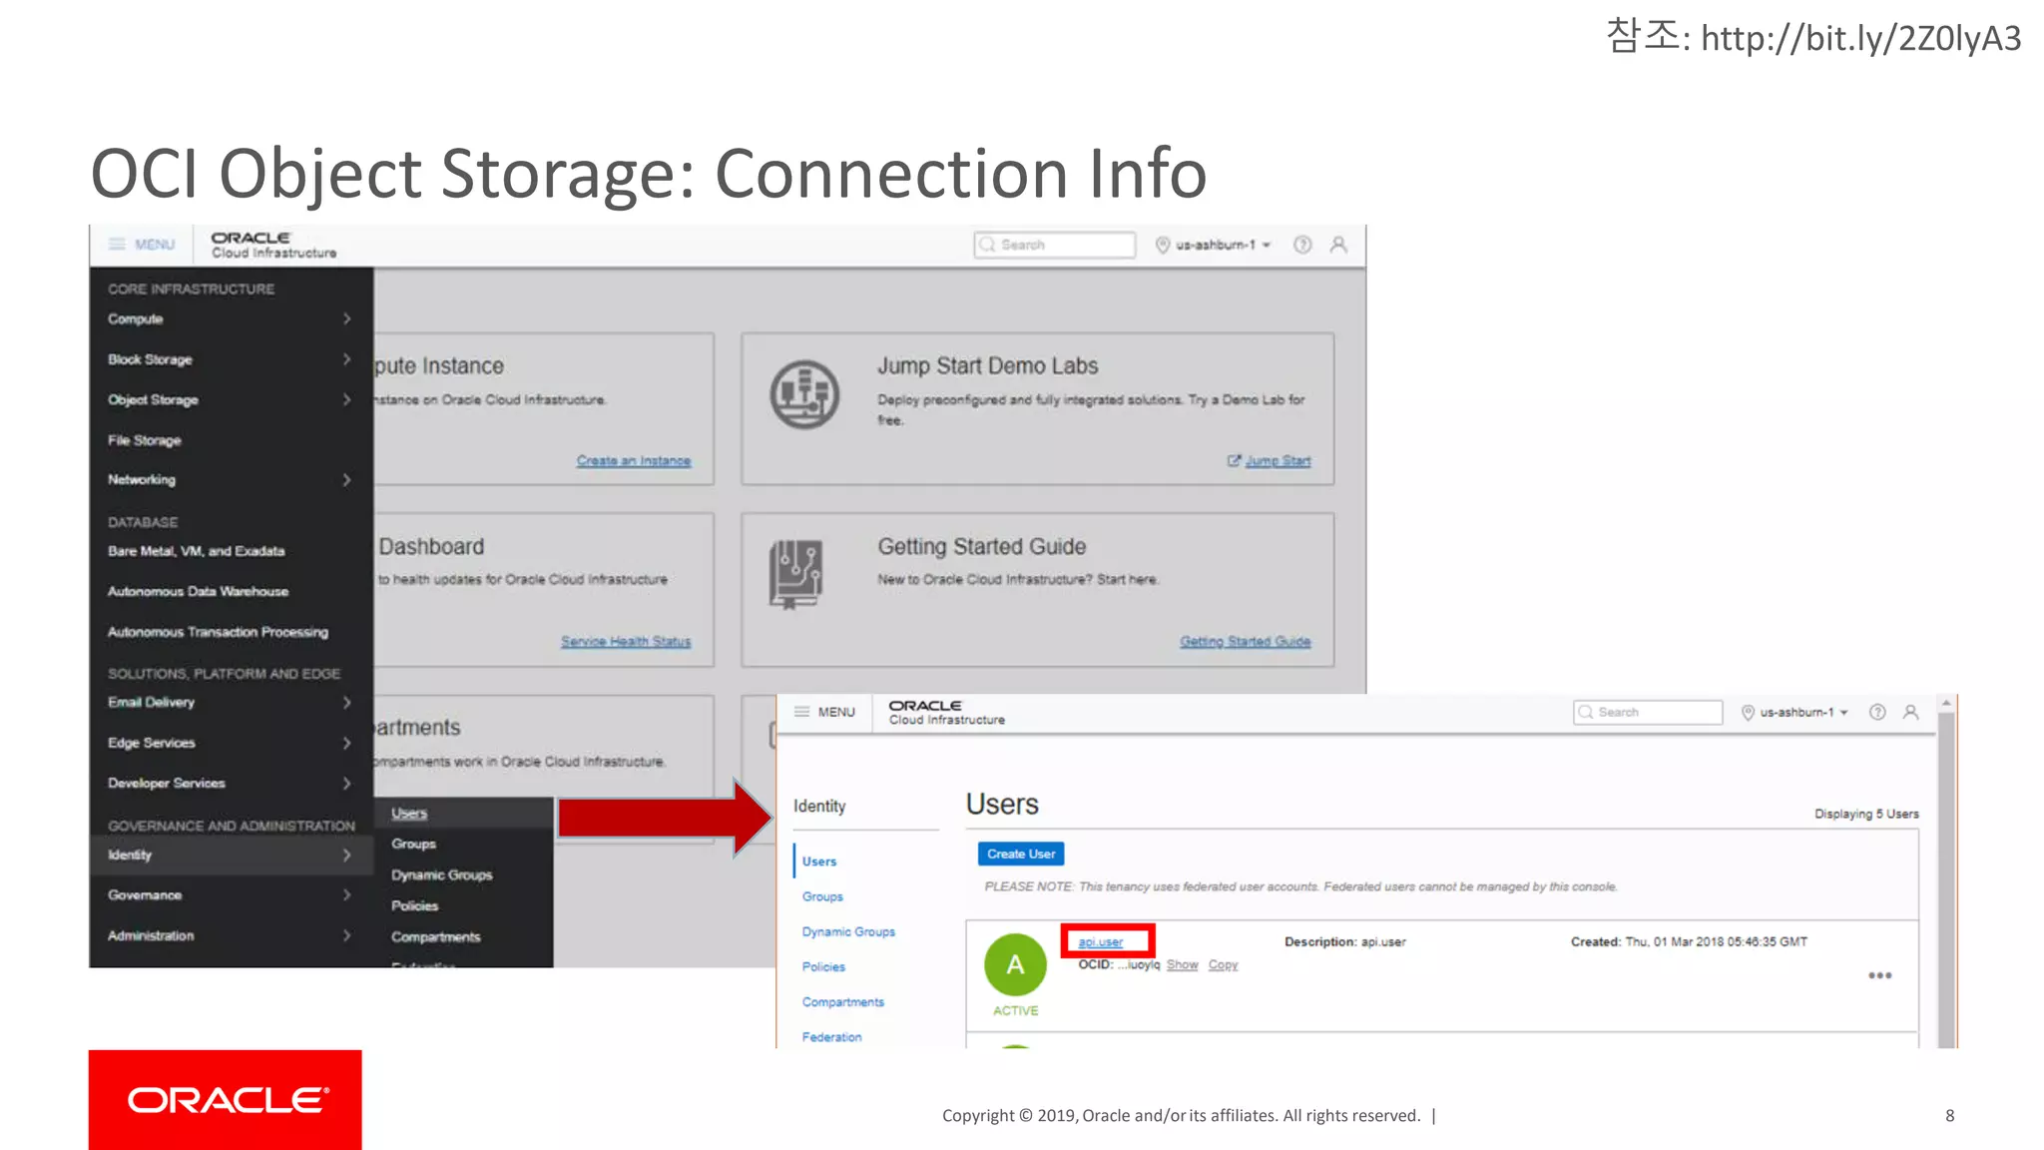Viewport: 2044px width, 1150px height.
Task: Select Compartments in Identity sidebar
Action: pyautogui.click(x=842, y=1001)
